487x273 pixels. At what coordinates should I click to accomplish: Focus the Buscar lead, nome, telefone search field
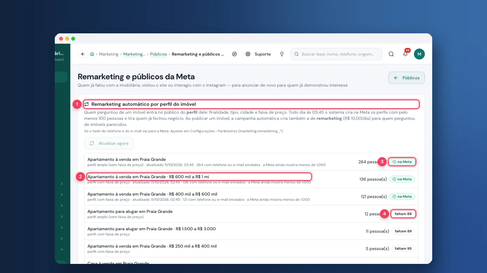(x=336, y=54)
